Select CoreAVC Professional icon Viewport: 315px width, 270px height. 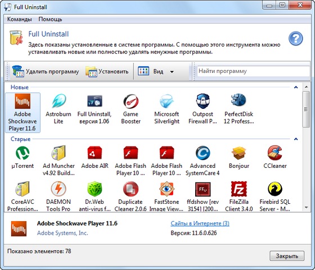22,189
